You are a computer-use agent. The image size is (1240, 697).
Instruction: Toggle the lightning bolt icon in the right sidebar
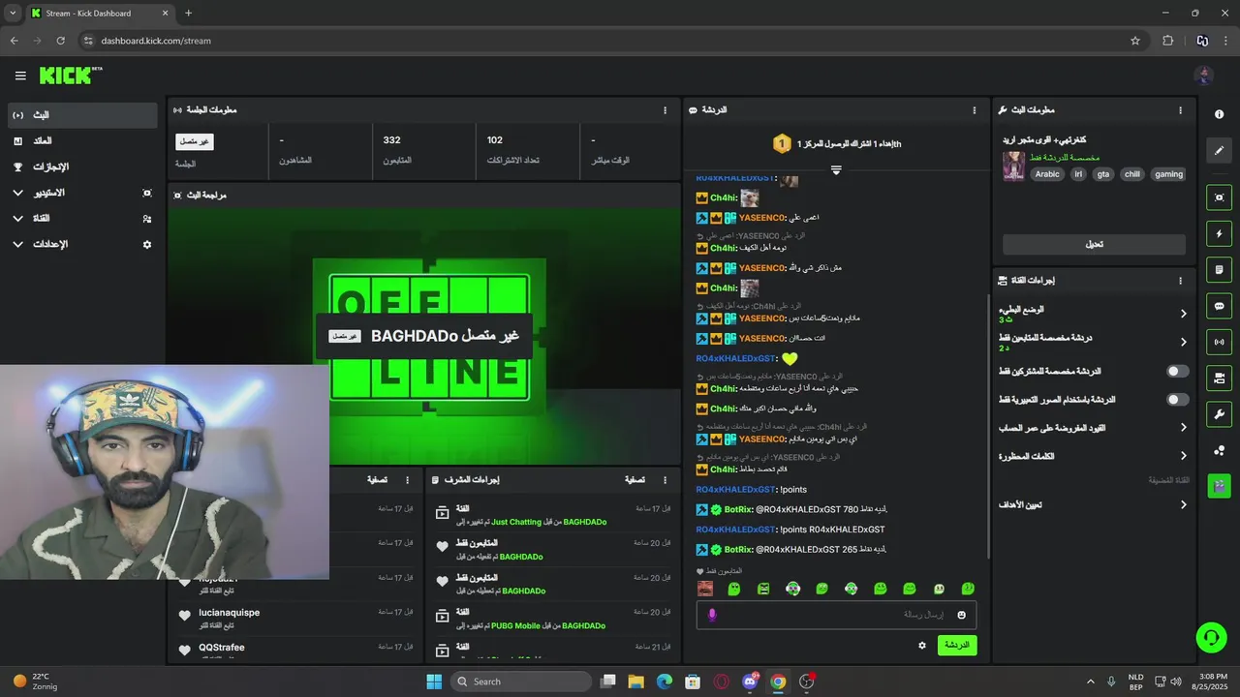pos(1219,233)
